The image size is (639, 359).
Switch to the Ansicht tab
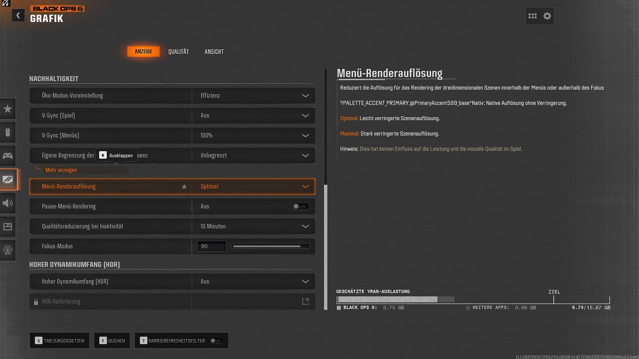coord(214,51)
